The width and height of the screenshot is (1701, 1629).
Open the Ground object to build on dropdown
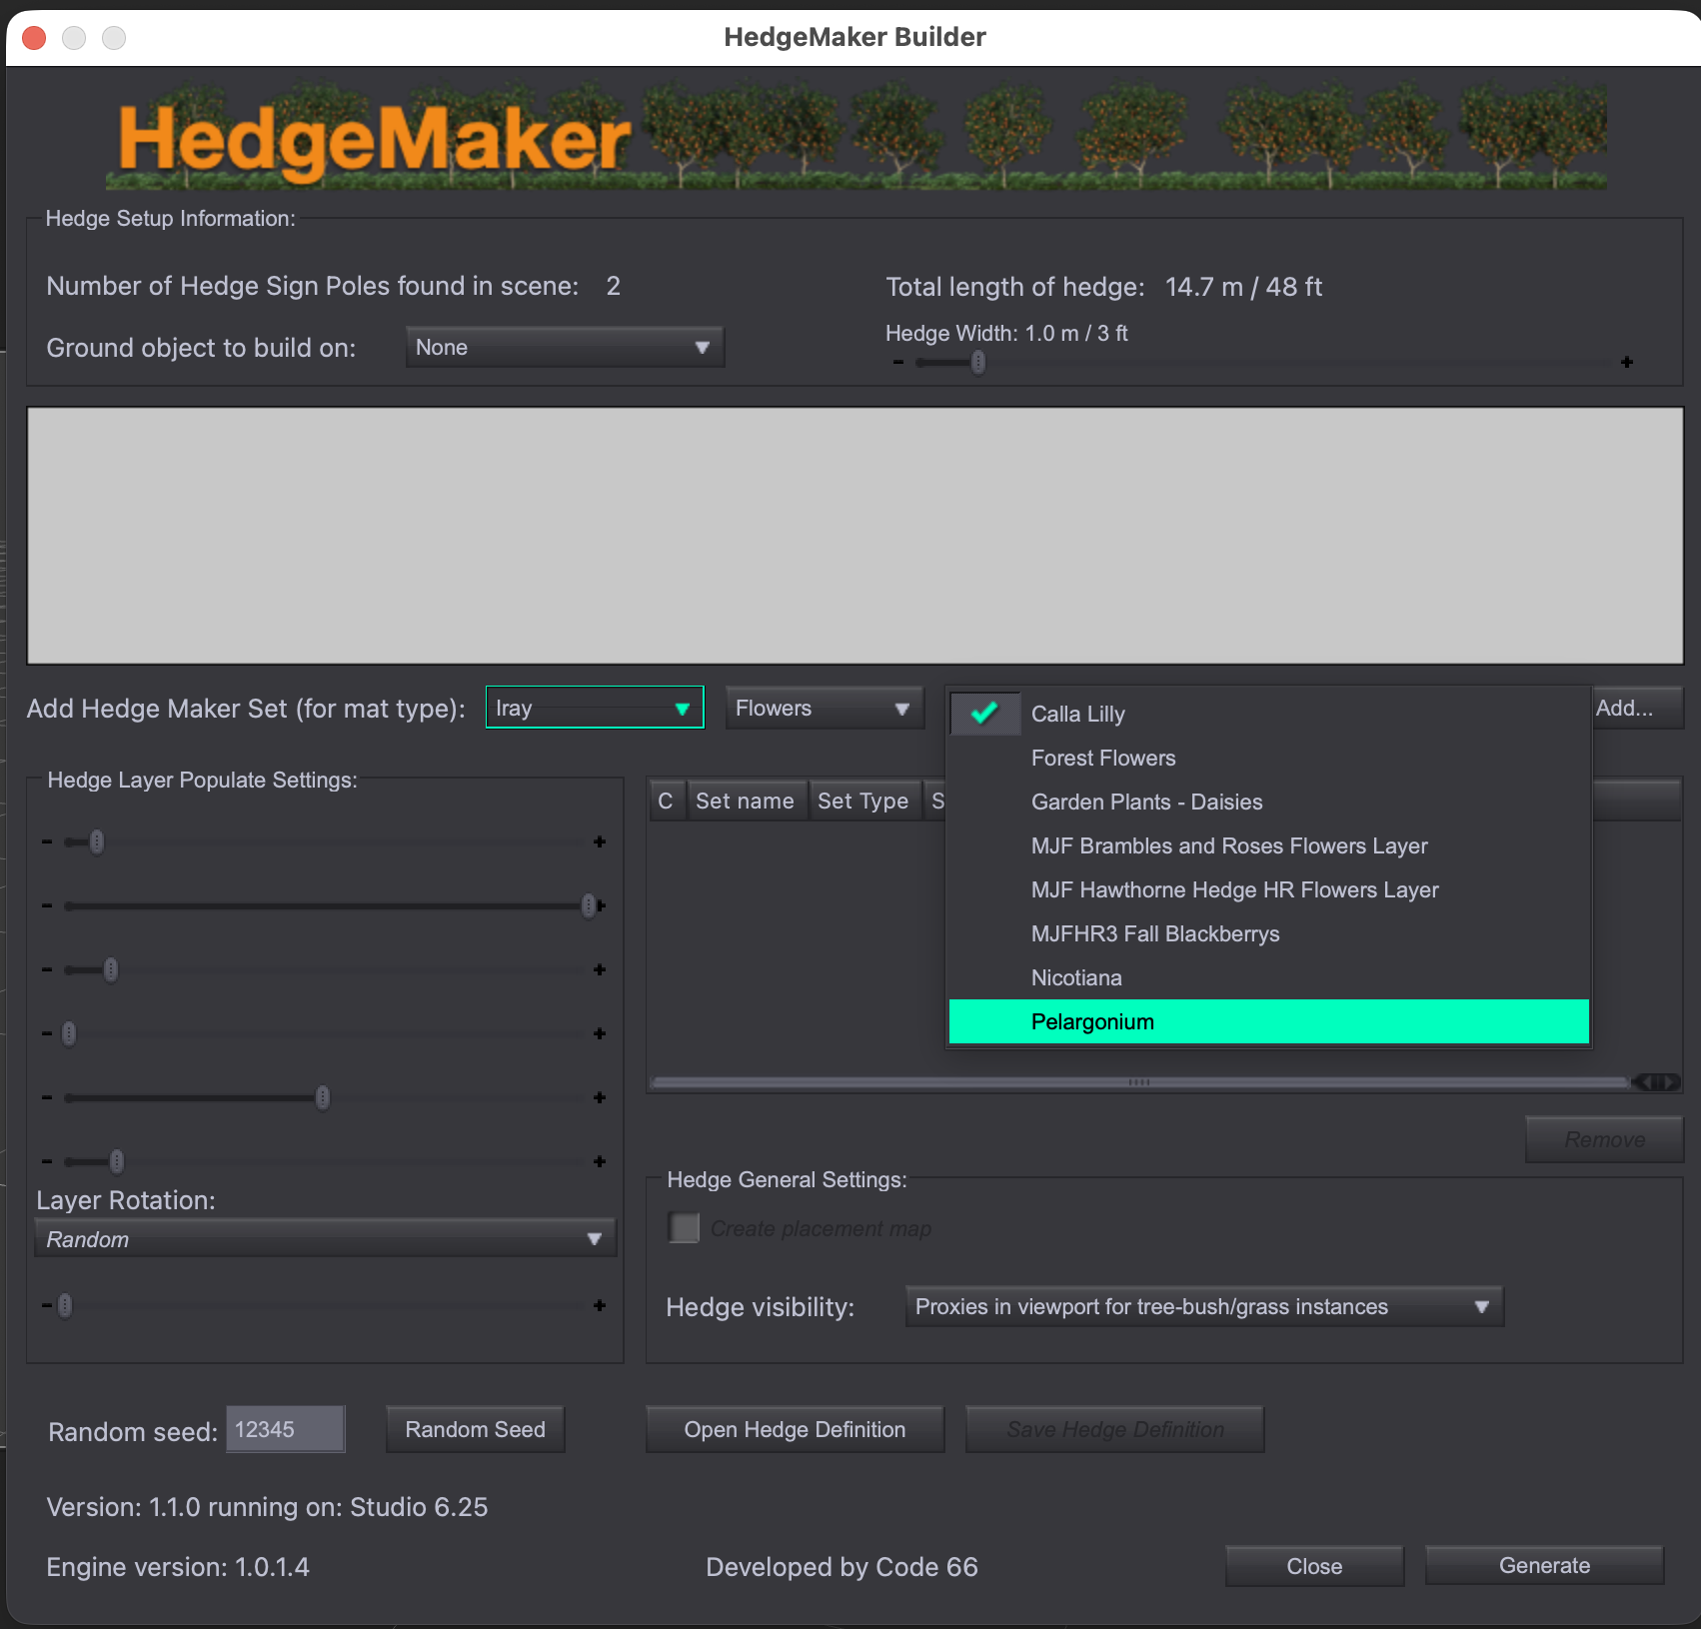(x=565, y=347)
